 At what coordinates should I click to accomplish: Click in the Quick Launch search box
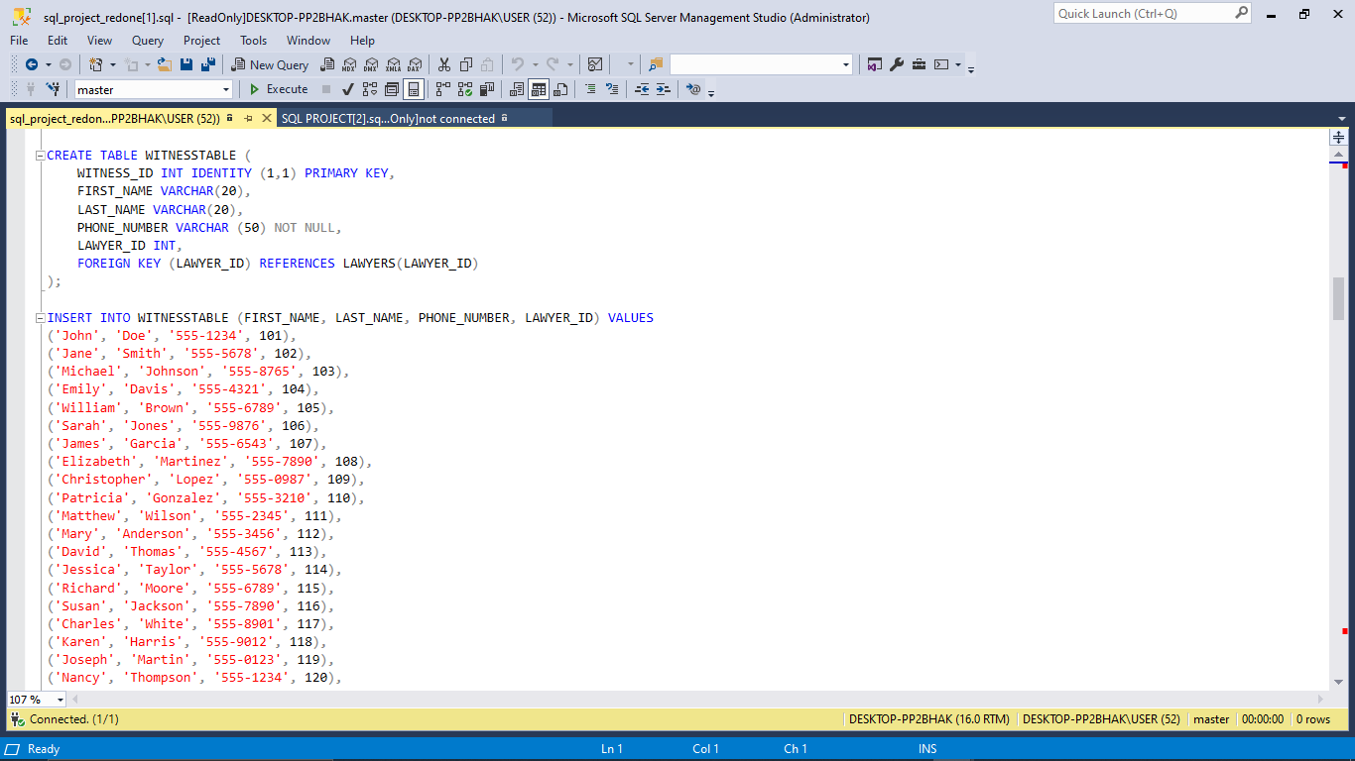[1152, 13]
